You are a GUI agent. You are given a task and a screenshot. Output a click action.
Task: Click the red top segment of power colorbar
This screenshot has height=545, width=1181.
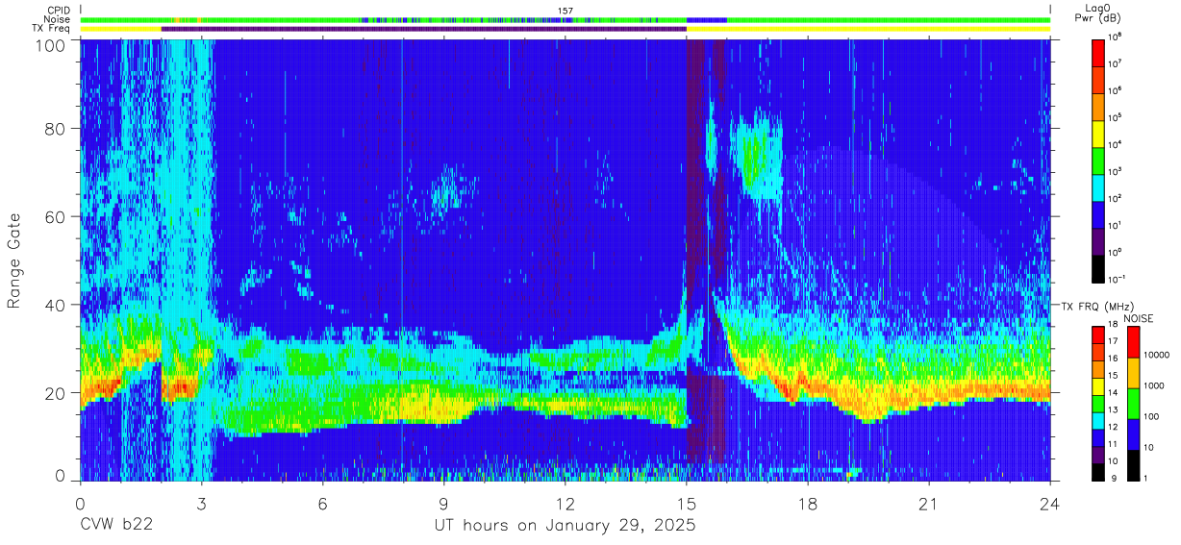click(x=1098, y=52)
